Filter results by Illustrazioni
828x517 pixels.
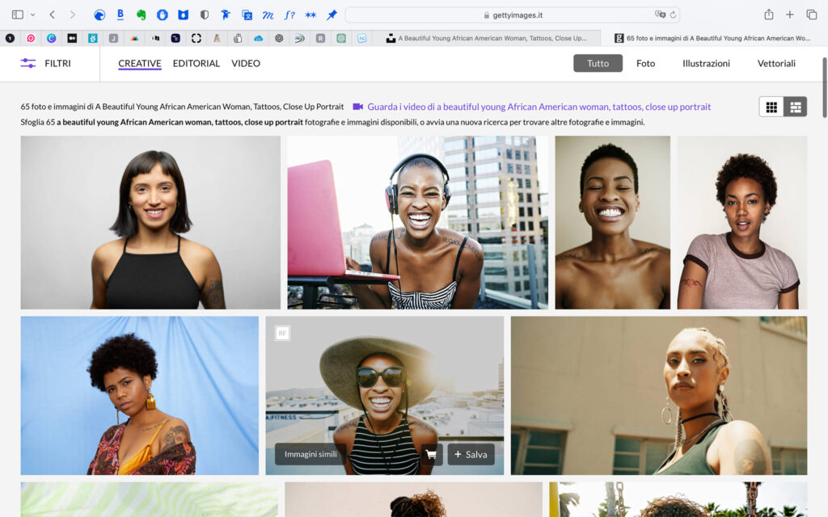pos(706,63)
